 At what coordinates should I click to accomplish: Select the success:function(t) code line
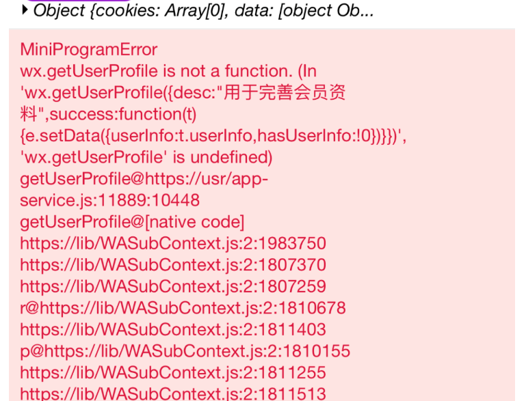[108, 114]
